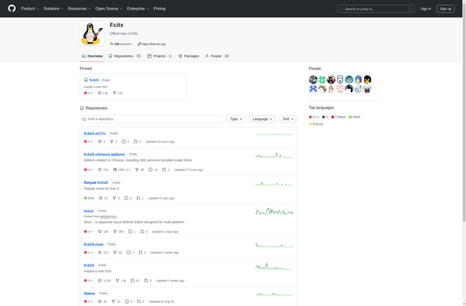Open the first member avatar in People
Screen dimensions: 466x306
click(313, 80)
